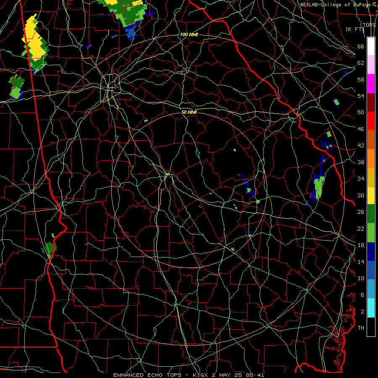Click the light blue swatch between 10 and 6
The width and height of the screenshot is (378, 378).
(x=371, y=289)
